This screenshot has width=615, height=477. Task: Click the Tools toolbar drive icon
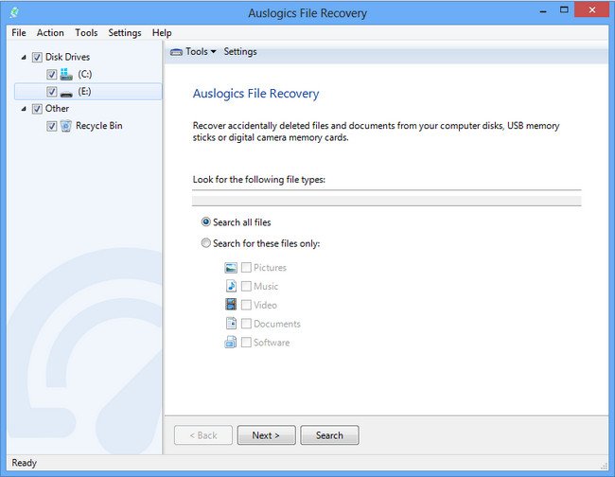click(x=176, y=52)
